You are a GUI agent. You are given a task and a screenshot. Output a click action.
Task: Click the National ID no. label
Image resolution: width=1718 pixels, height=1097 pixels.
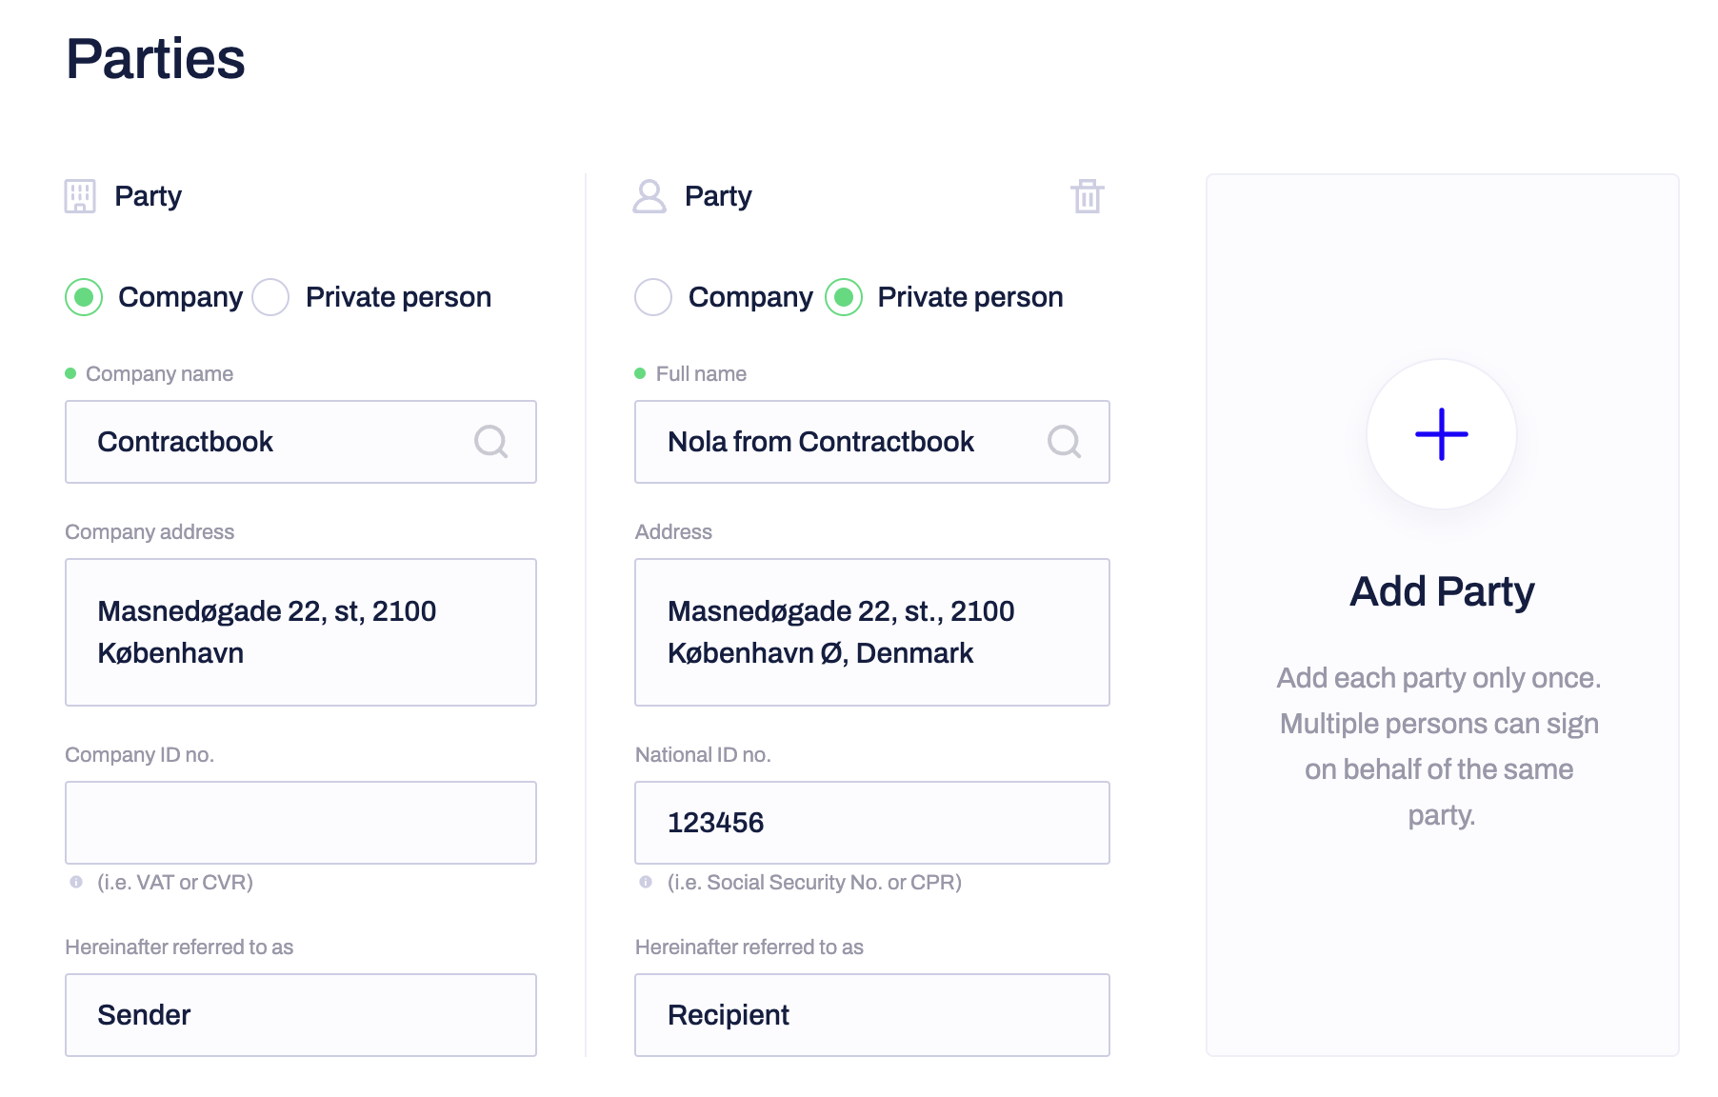click(703, 754)
